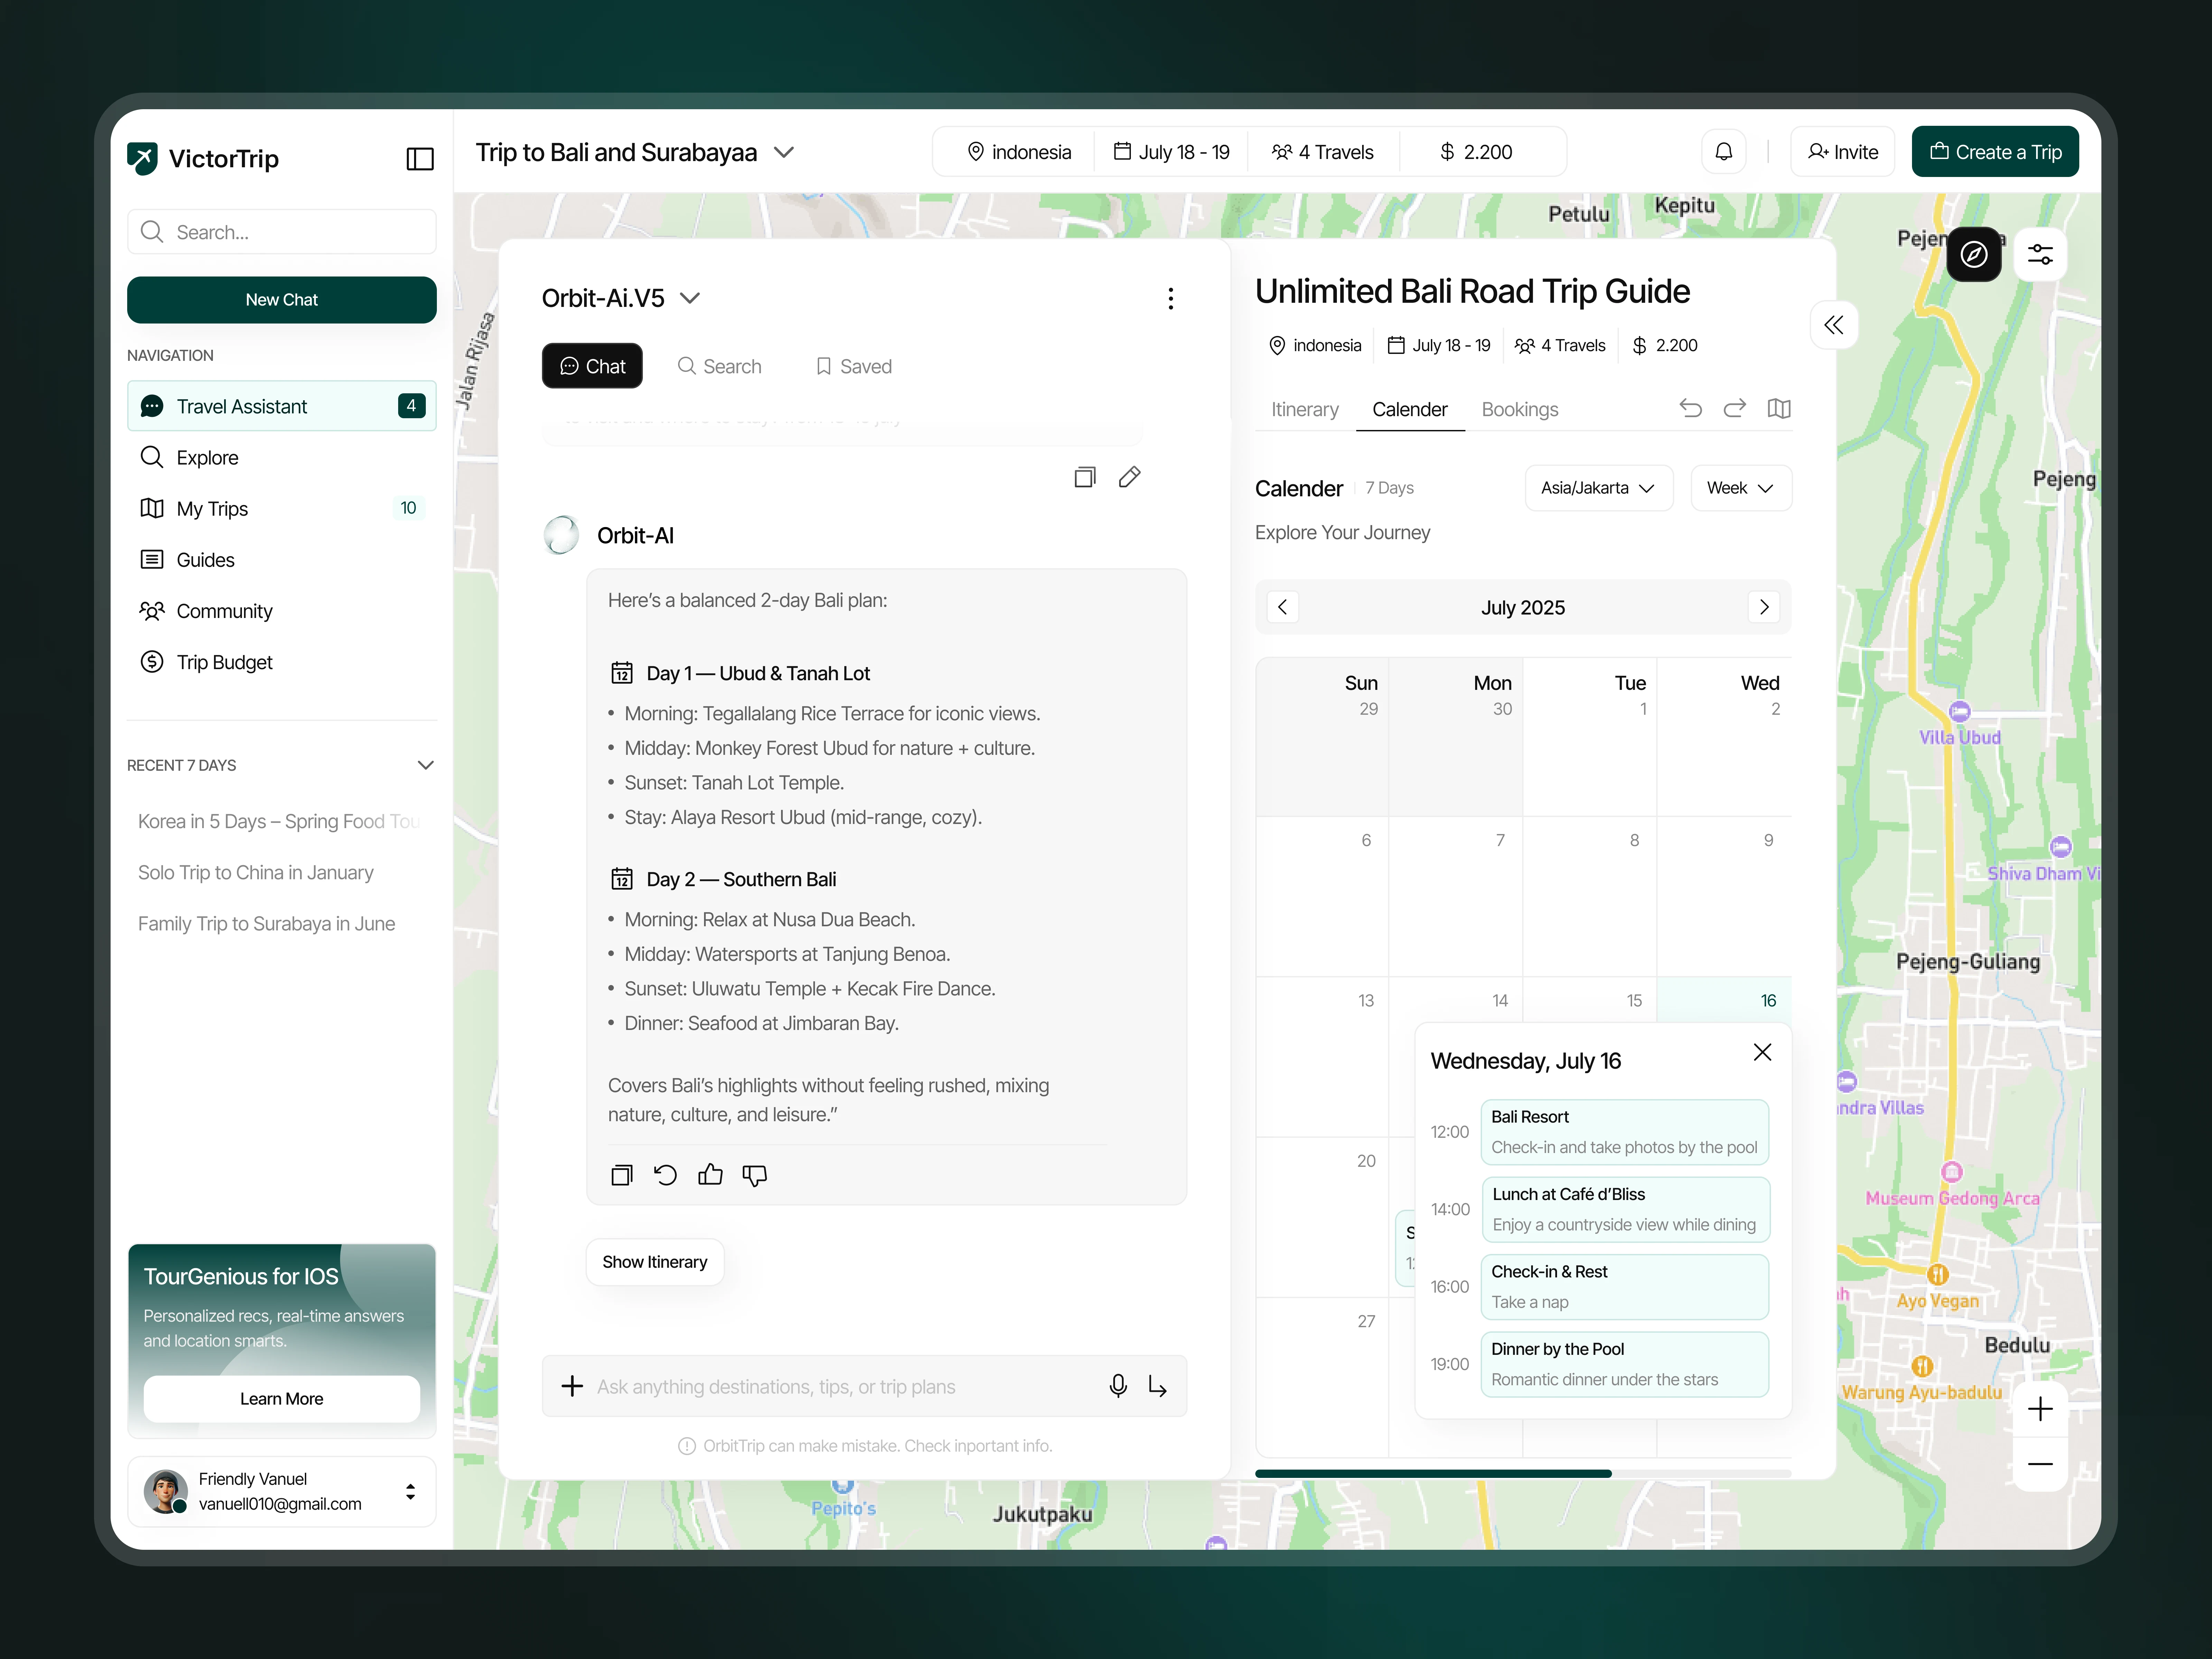Start a New Chat

(282, 300)
